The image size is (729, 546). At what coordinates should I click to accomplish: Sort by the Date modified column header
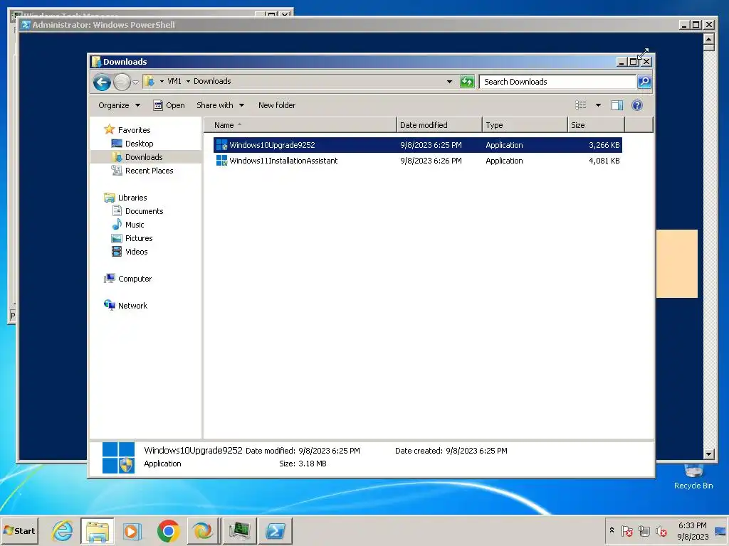439,125
